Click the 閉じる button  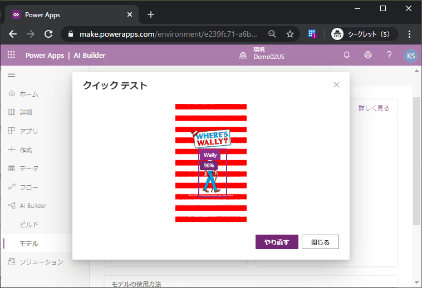(x=320, y=242)
